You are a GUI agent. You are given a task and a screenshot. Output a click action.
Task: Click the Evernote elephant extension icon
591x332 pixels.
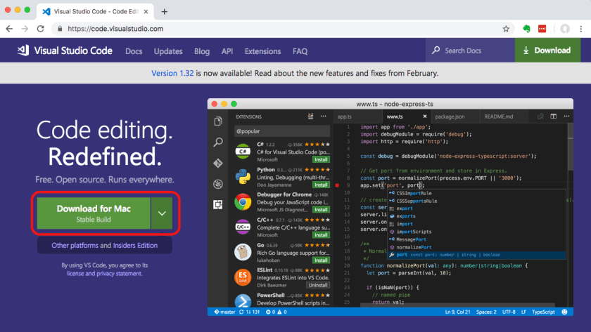pyautogui.click(x=526, y=29)
